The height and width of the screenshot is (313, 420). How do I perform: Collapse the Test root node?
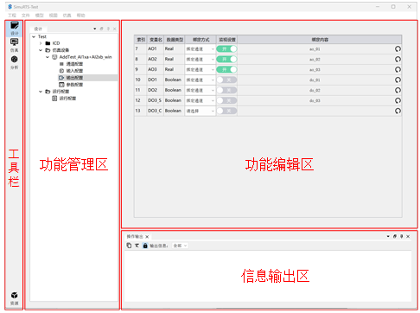pos(34,36)
